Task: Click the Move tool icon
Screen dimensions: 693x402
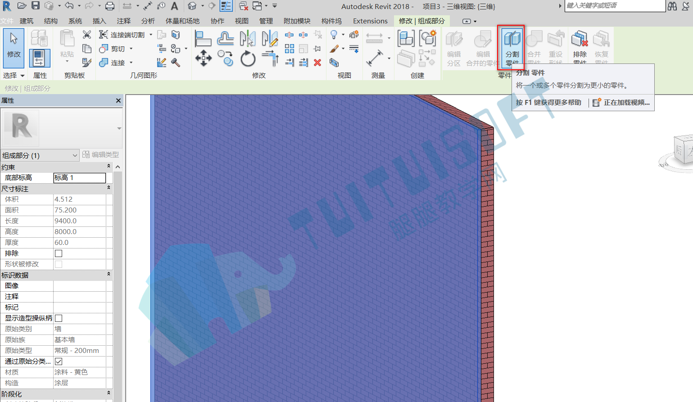Action: click(204, 59)
